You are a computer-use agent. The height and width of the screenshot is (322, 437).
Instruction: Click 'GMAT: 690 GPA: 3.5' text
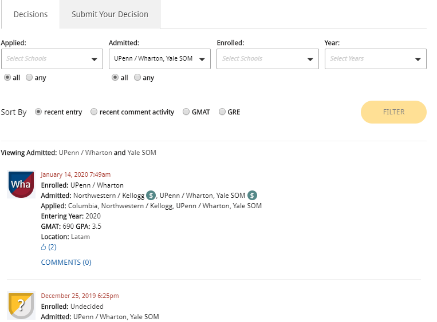pyautogui.click(x=71, y=226)
